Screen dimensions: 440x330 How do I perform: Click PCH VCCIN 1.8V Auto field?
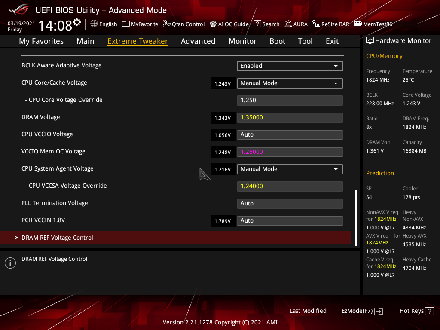[290, 221]
